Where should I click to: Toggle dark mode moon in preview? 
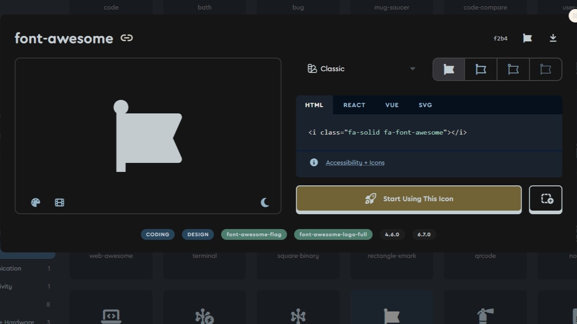point(265,202)
